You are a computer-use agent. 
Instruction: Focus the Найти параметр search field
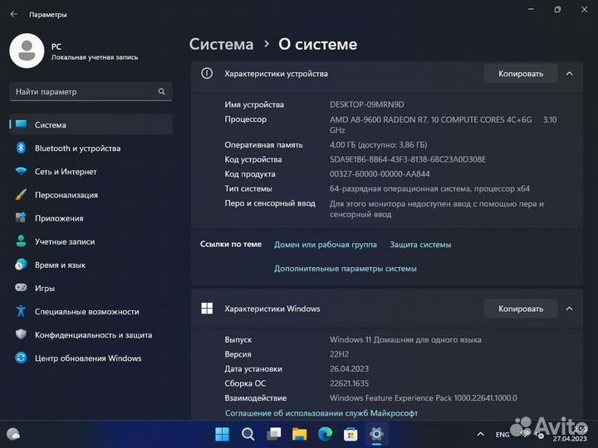pyautogui.click(x=91, y=91)
